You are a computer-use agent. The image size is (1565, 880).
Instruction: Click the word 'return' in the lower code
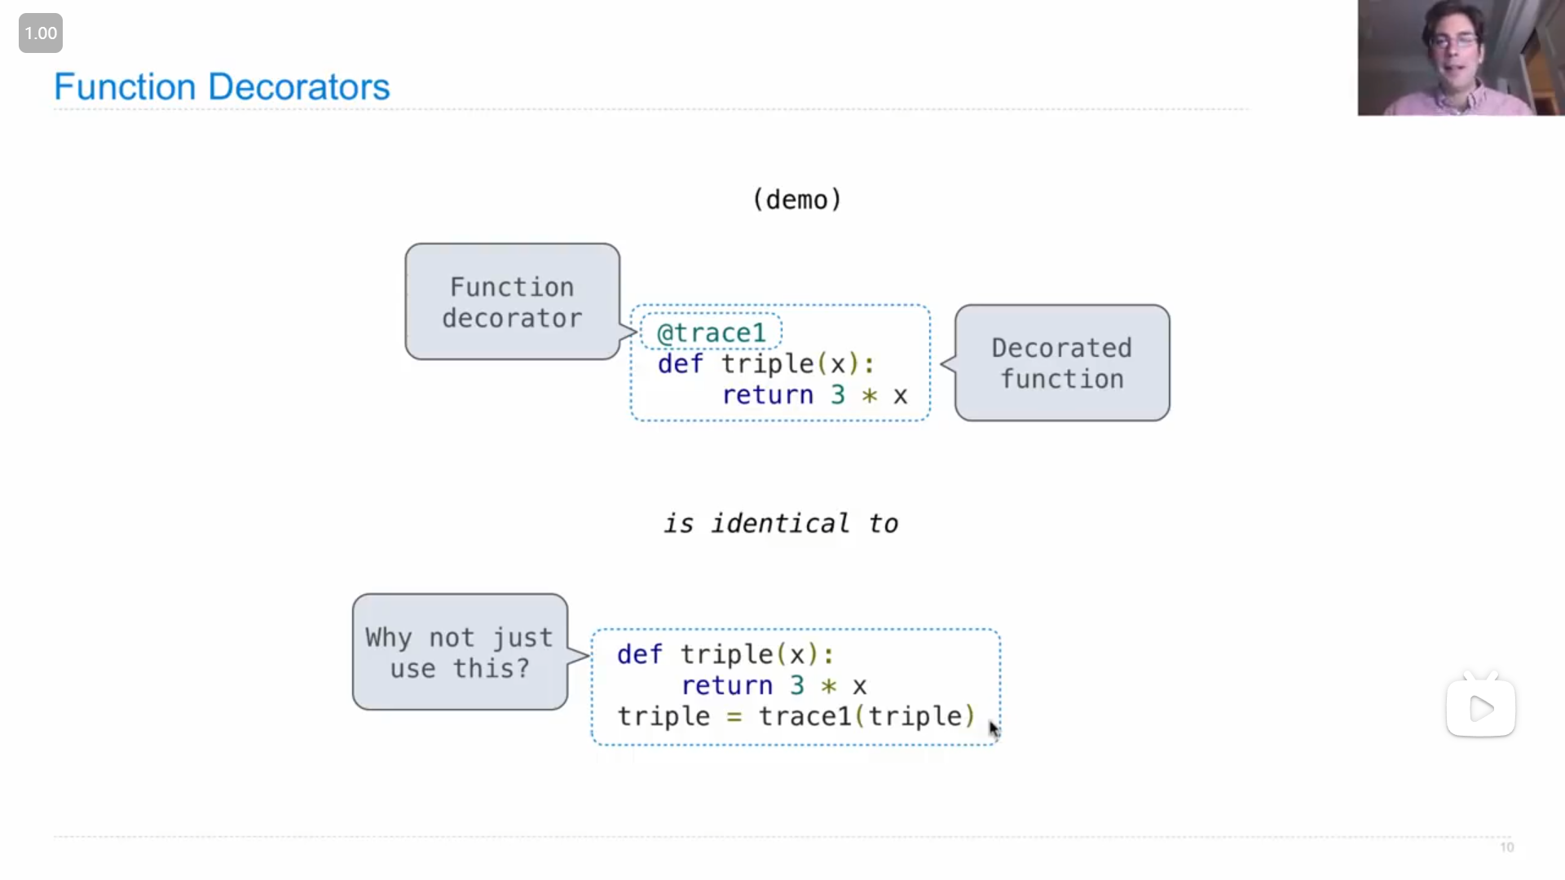click(x=726, y=685)
